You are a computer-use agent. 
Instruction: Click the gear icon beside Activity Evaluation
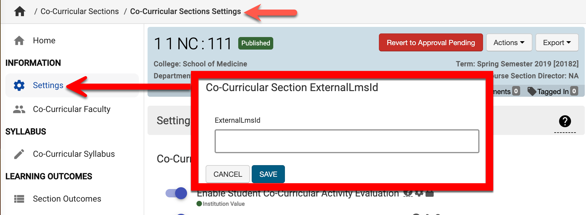pyautogui.click(x=419, y=193)
